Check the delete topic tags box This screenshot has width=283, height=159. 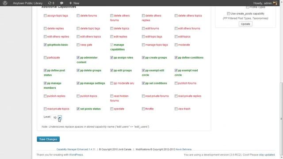tap(78, 28)
